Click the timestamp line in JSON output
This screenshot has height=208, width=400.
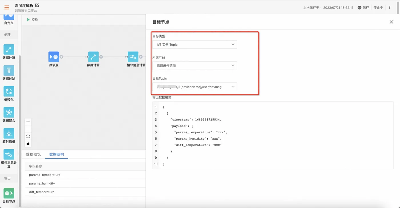(x=196, y=120)
